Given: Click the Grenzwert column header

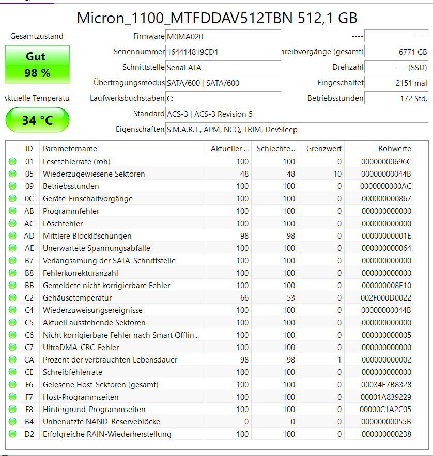Looking at the screenshot, I should [321, 149].
